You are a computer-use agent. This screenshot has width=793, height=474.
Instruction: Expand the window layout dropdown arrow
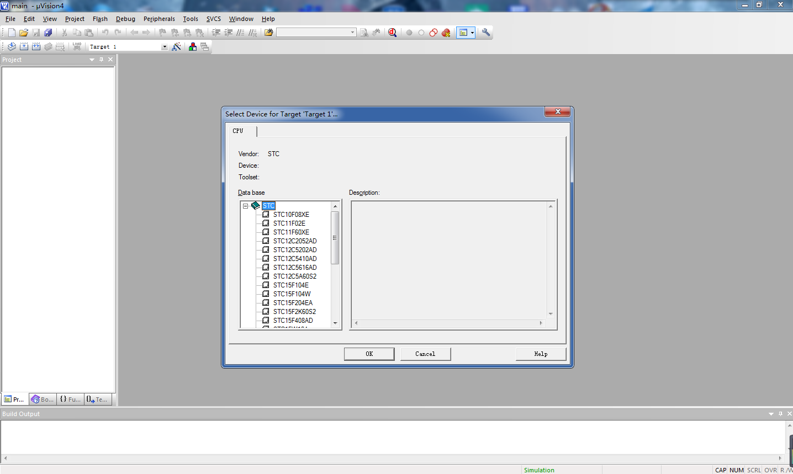pos(472,33)
